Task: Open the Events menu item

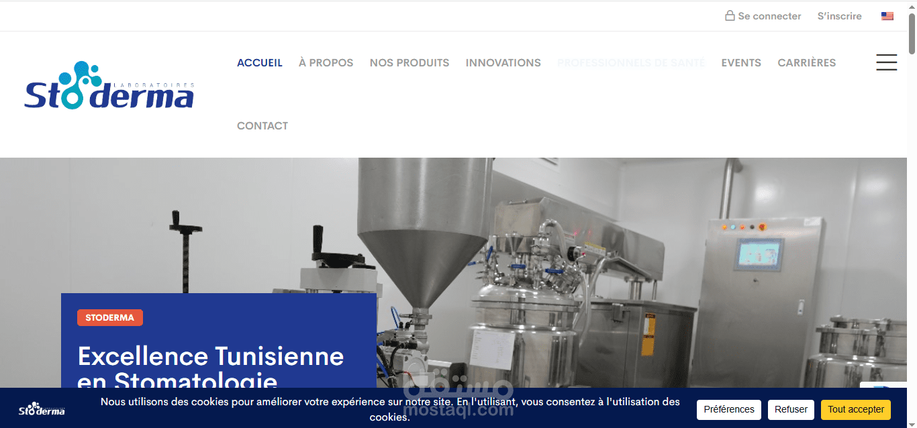Action: click(741, 62)
